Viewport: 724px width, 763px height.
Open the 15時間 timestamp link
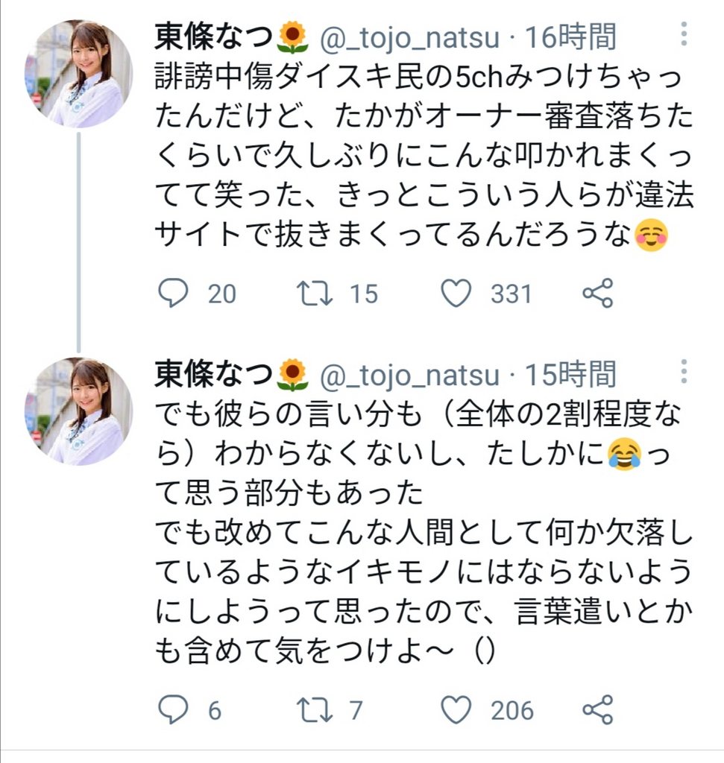click(570, 375)
